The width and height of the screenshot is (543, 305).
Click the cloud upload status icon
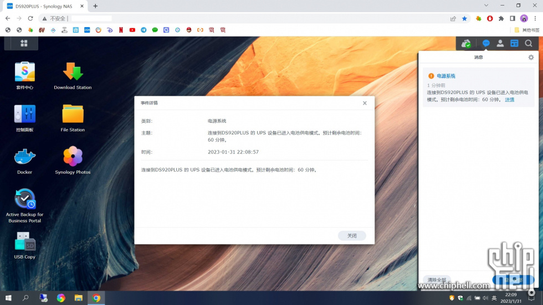[466, 44]
